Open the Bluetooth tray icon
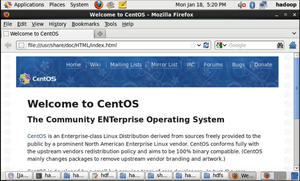Viewport: 300px width, 181px height. pyautogui.click(x=252, y=5)
